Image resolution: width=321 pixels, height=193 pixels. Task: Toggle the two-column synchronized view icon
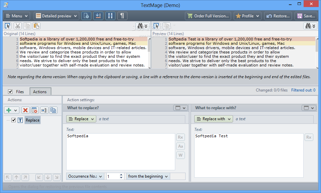110,16
